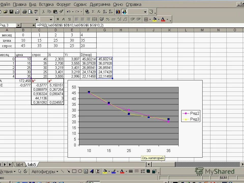Cut selection with the scissors icon
The image size is (244, 183).
tap(43, 12)
